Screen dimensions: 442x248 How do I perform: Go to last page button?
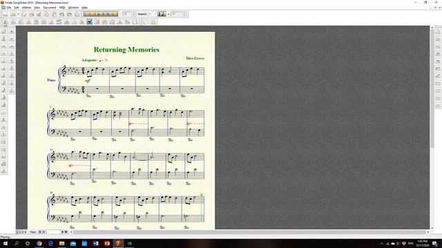(66, 232)
